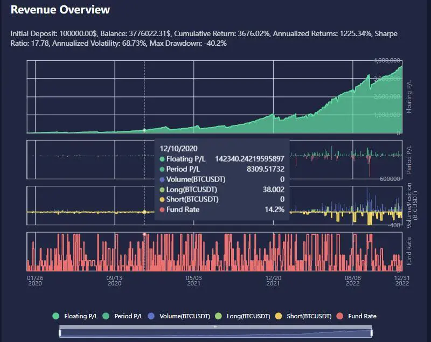Toggle the Period P/L legend dot

tap(106, 316)
